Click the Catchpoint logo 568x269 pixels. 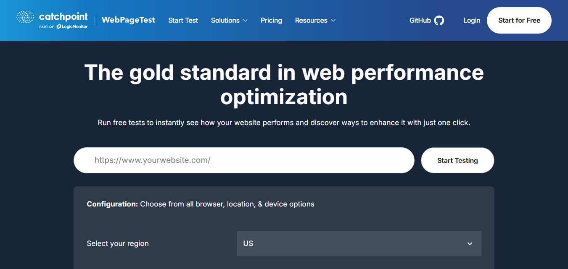pos(52,17)
